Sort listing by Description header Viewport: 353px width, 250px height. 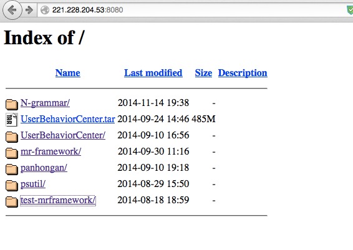[243, 73]
